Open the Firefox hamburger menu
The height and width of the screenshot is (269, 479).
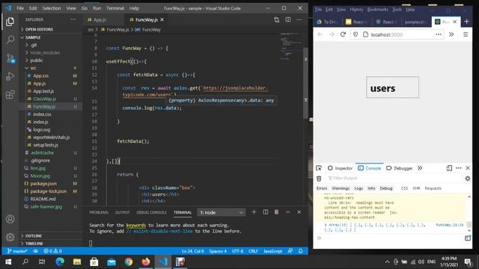(466, 34)
